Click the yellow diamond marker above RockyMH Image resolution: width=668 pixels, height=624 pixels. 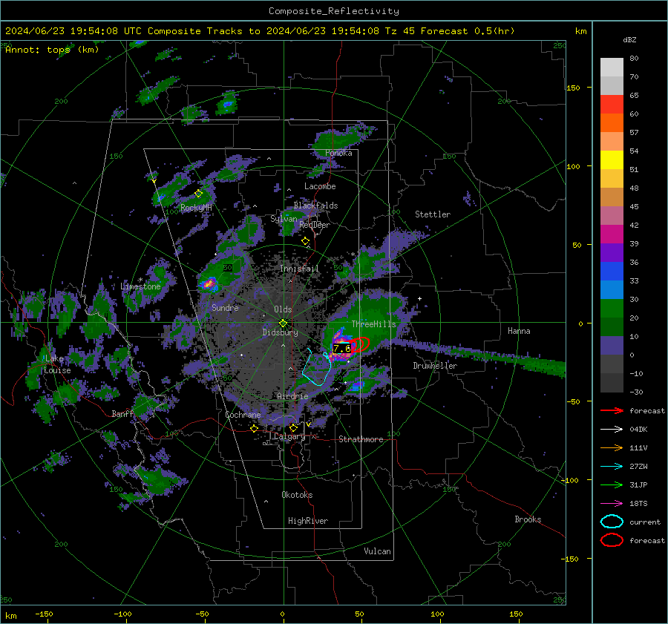click(198, 194)
